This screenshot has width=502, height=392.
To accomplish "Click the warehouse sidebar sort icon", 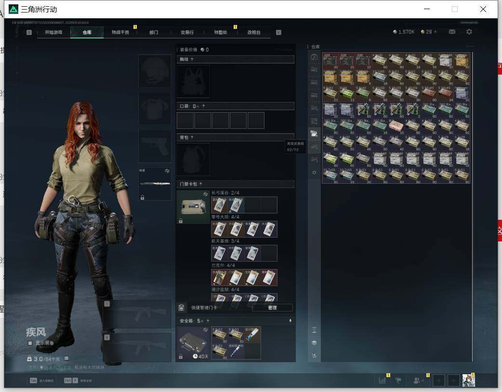I will pyautogui.click(x=314, y=355).
